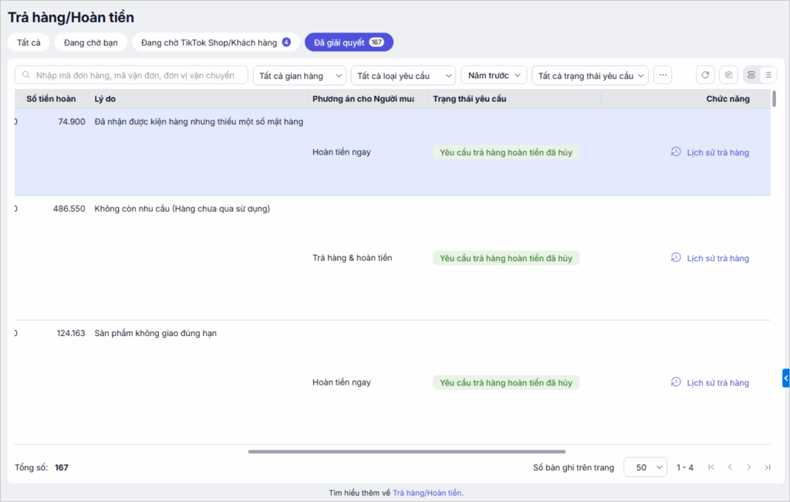The image size is (790, 502).
Task: Open 'Lịch sử trả hàng' for 486.550 row
Action: [x=711, y=258]
